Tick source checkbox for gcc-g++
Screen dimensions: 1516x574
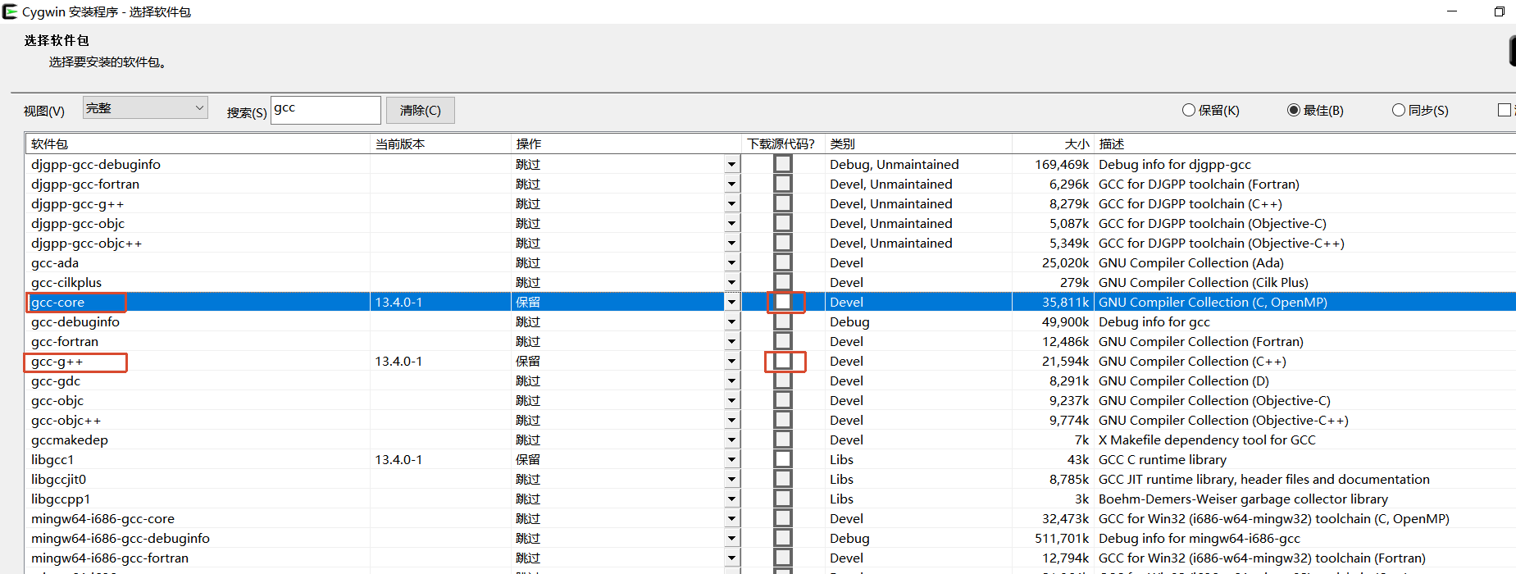pos(783,361)
